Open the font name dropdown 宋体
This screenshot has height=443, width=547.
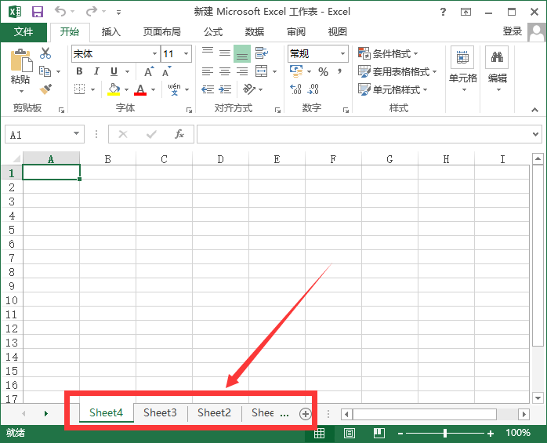pyautogui.click(x=154, y=53)
